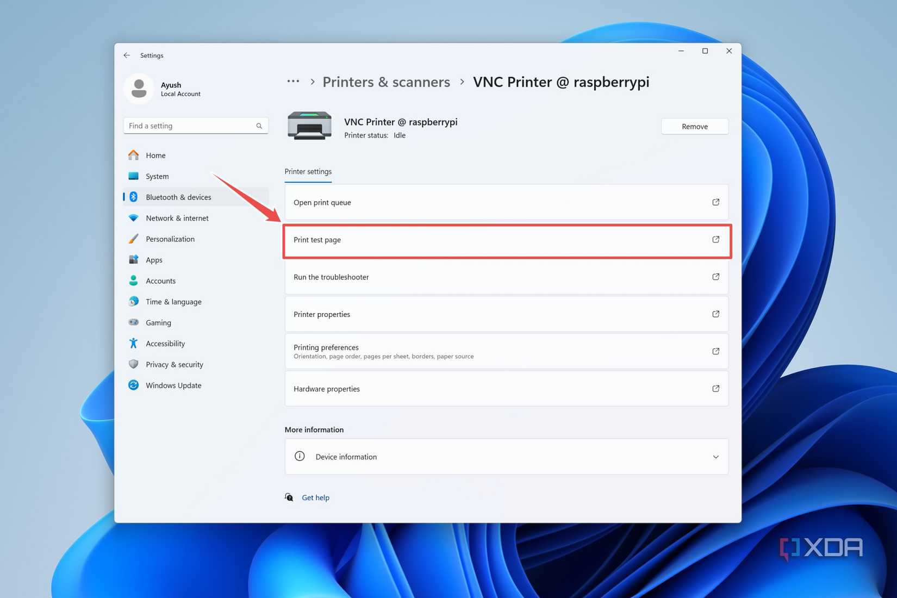
Task: Click external-link icon on Print test page
Action: 716,239
